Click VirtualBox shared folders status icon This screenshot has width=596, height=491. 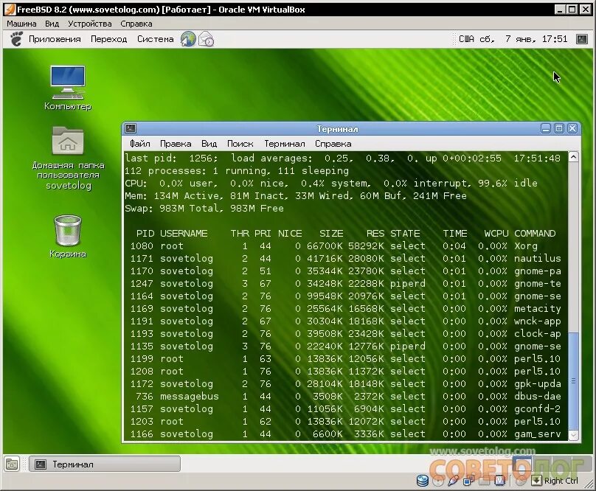(484, 481)
